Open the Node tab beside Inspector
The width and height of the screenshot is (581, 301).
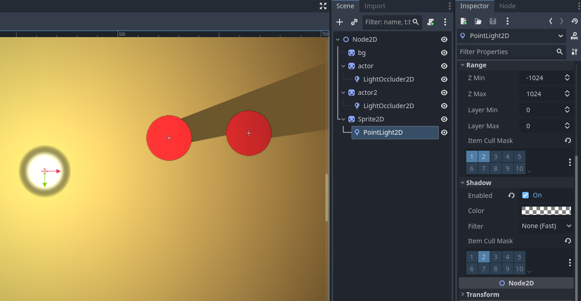click(507, 6)
